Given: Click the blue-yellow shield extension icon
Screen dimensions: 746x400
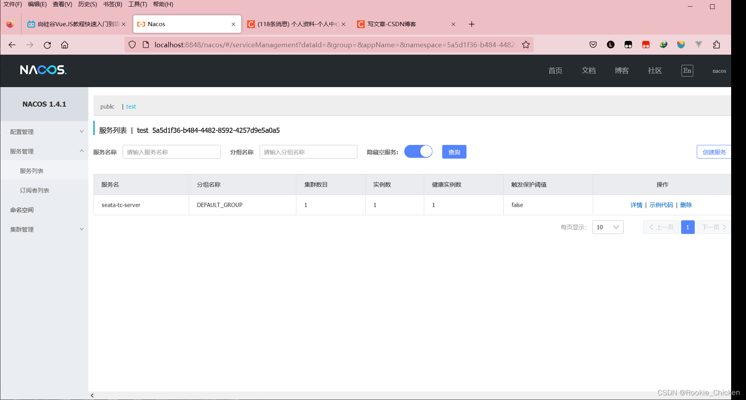Looking at the screenshot, I should click(x=681, y=45).
